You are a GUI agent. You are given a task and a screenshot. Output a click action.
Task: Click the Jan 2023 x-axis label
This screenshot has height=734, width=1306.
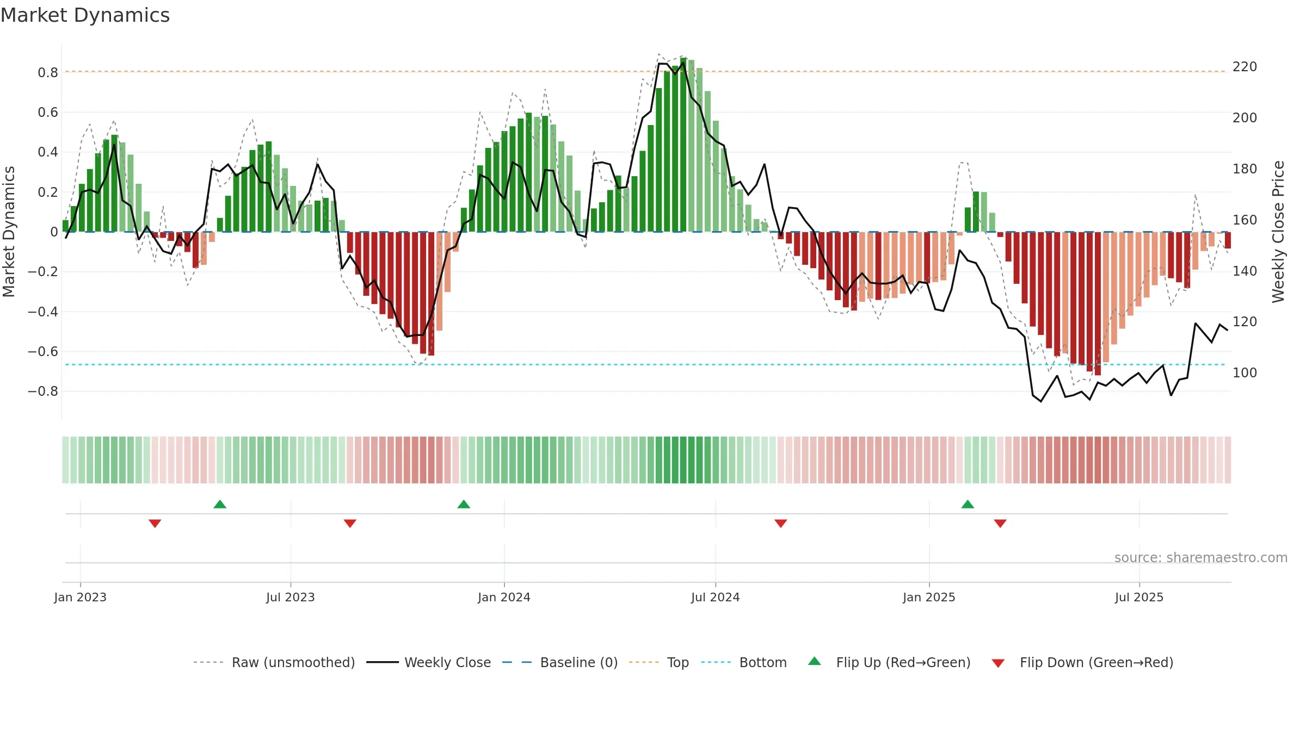81,597
